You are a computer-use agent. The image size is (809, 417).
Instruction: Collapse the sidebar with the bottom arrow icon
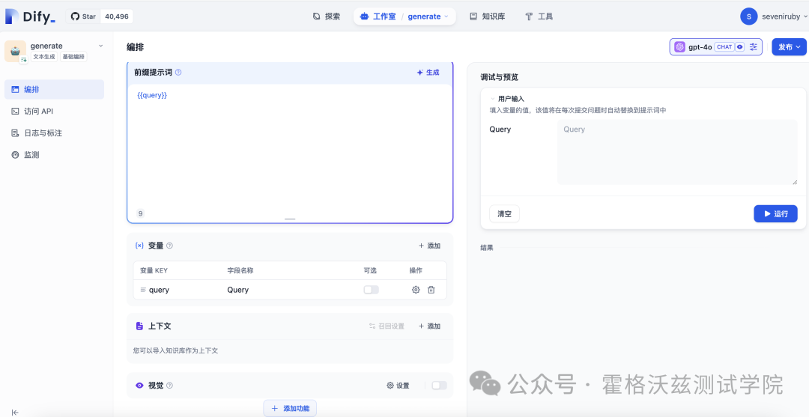[16, 412]
